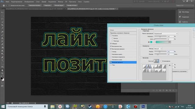The width and height of the screenshot is (195, 109).
Task: Select the Zoom tool in the toolbox
Action: (2, 74)
